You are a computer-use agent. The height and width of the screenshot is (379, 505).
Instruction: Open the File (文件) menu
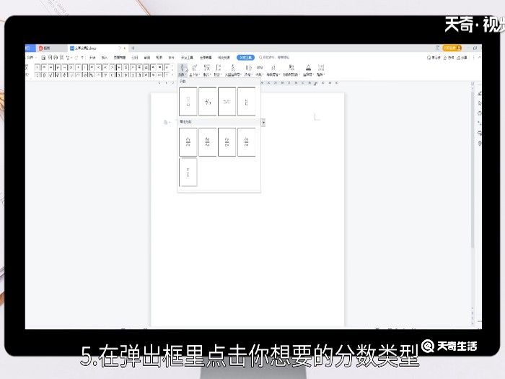point(30,57)
